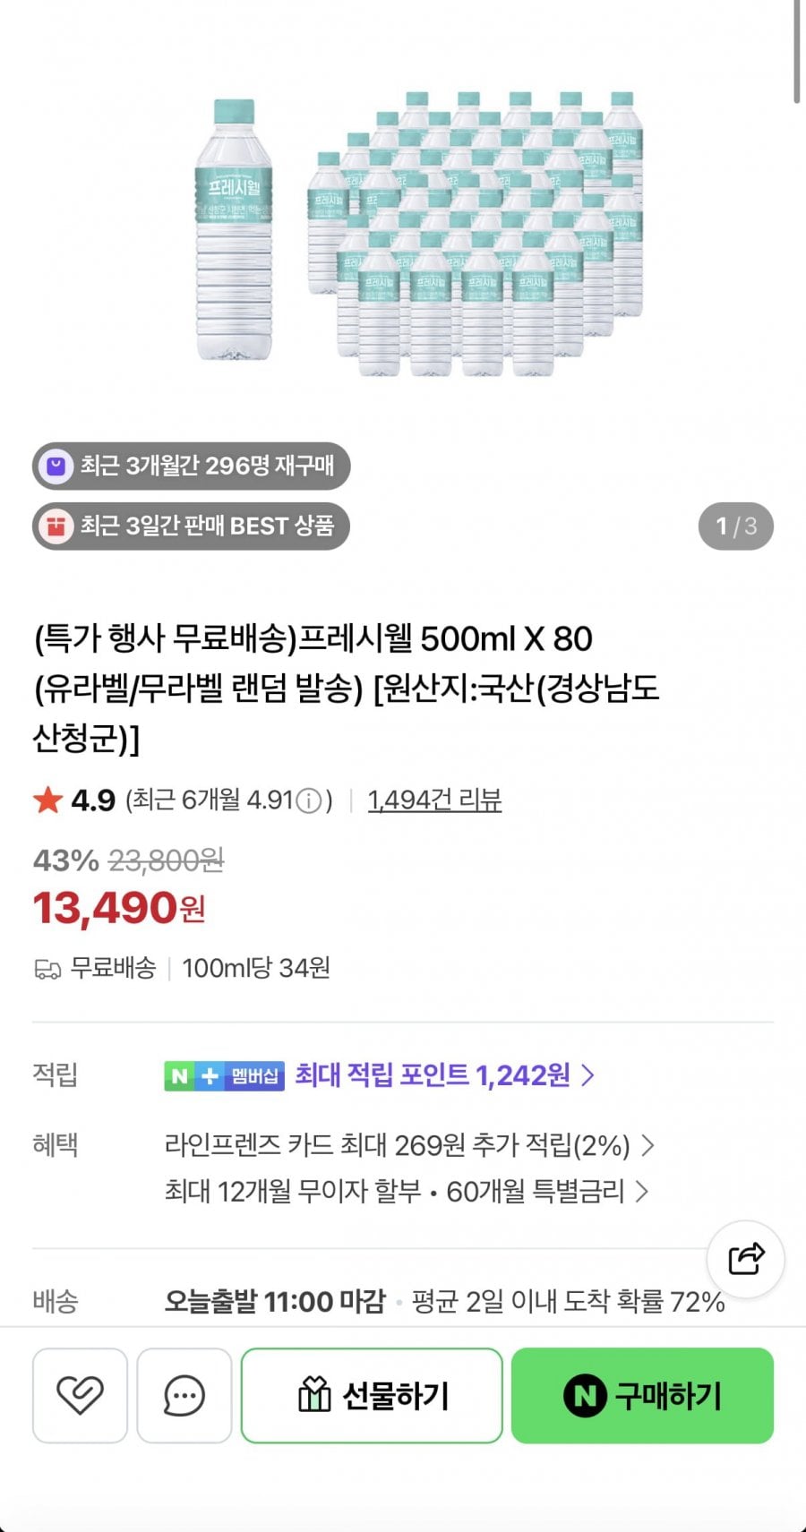
Task: Tap the rating info circle icon
Action: tap(308, 800)
